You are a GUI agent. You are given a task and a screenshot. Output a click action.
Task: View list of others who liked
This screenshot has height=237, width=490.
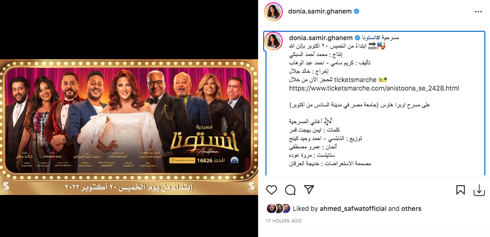411,209
